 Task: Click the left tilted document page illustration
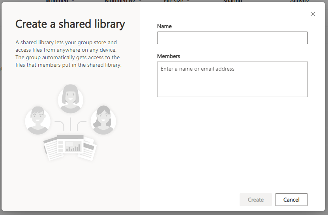pyautogui.click(x=51, y=149)
